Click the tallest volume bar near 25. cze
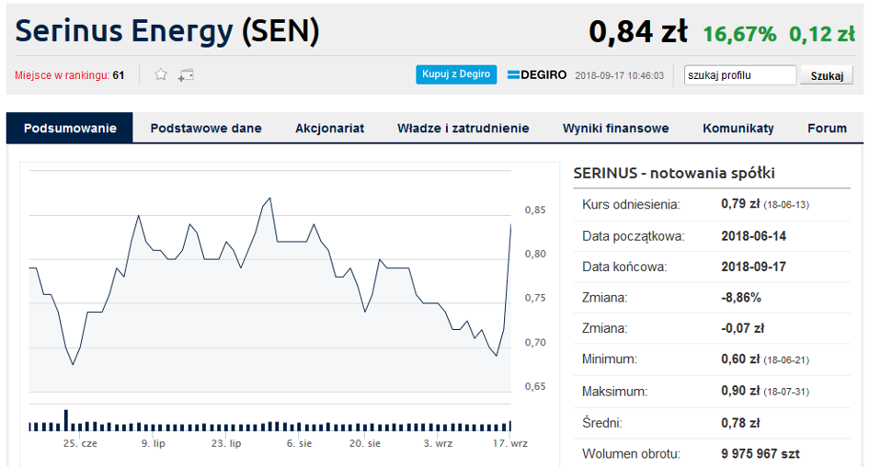869x467 pixels. pyautogui.click(x=66, y=420)
